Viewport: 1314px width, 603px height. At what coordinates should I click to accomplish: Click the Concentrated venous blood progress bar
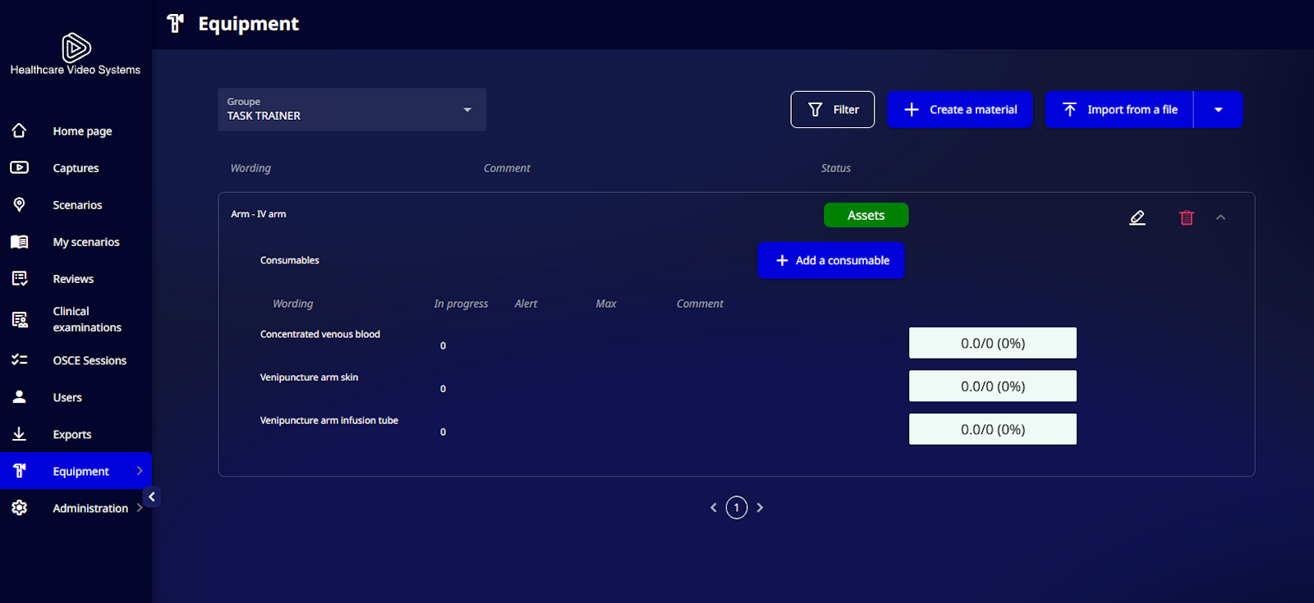pos(993,343)
